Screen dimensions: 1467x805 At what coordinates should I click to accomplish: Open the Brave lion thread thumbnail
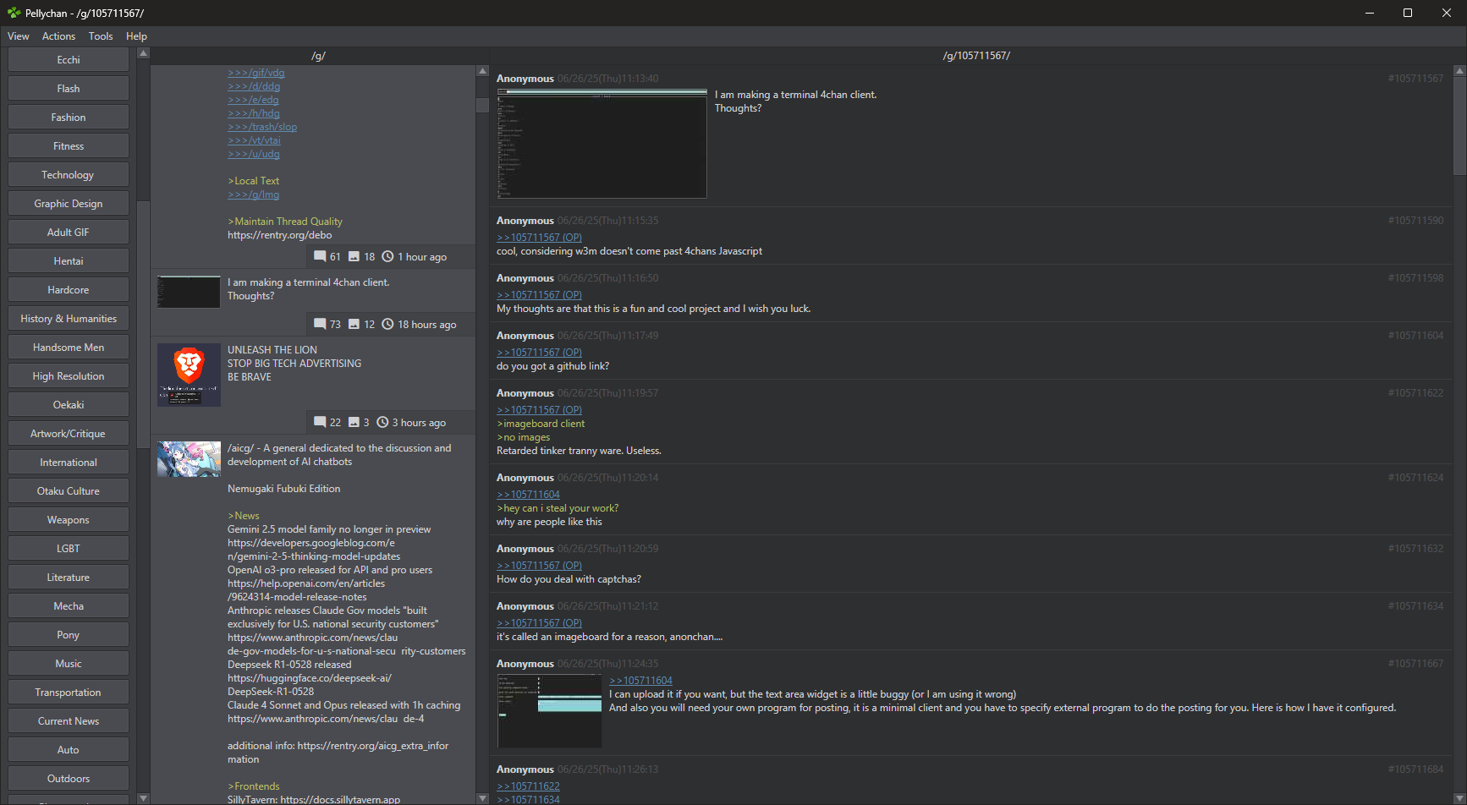pyautogui.click(x=189, y=375)
